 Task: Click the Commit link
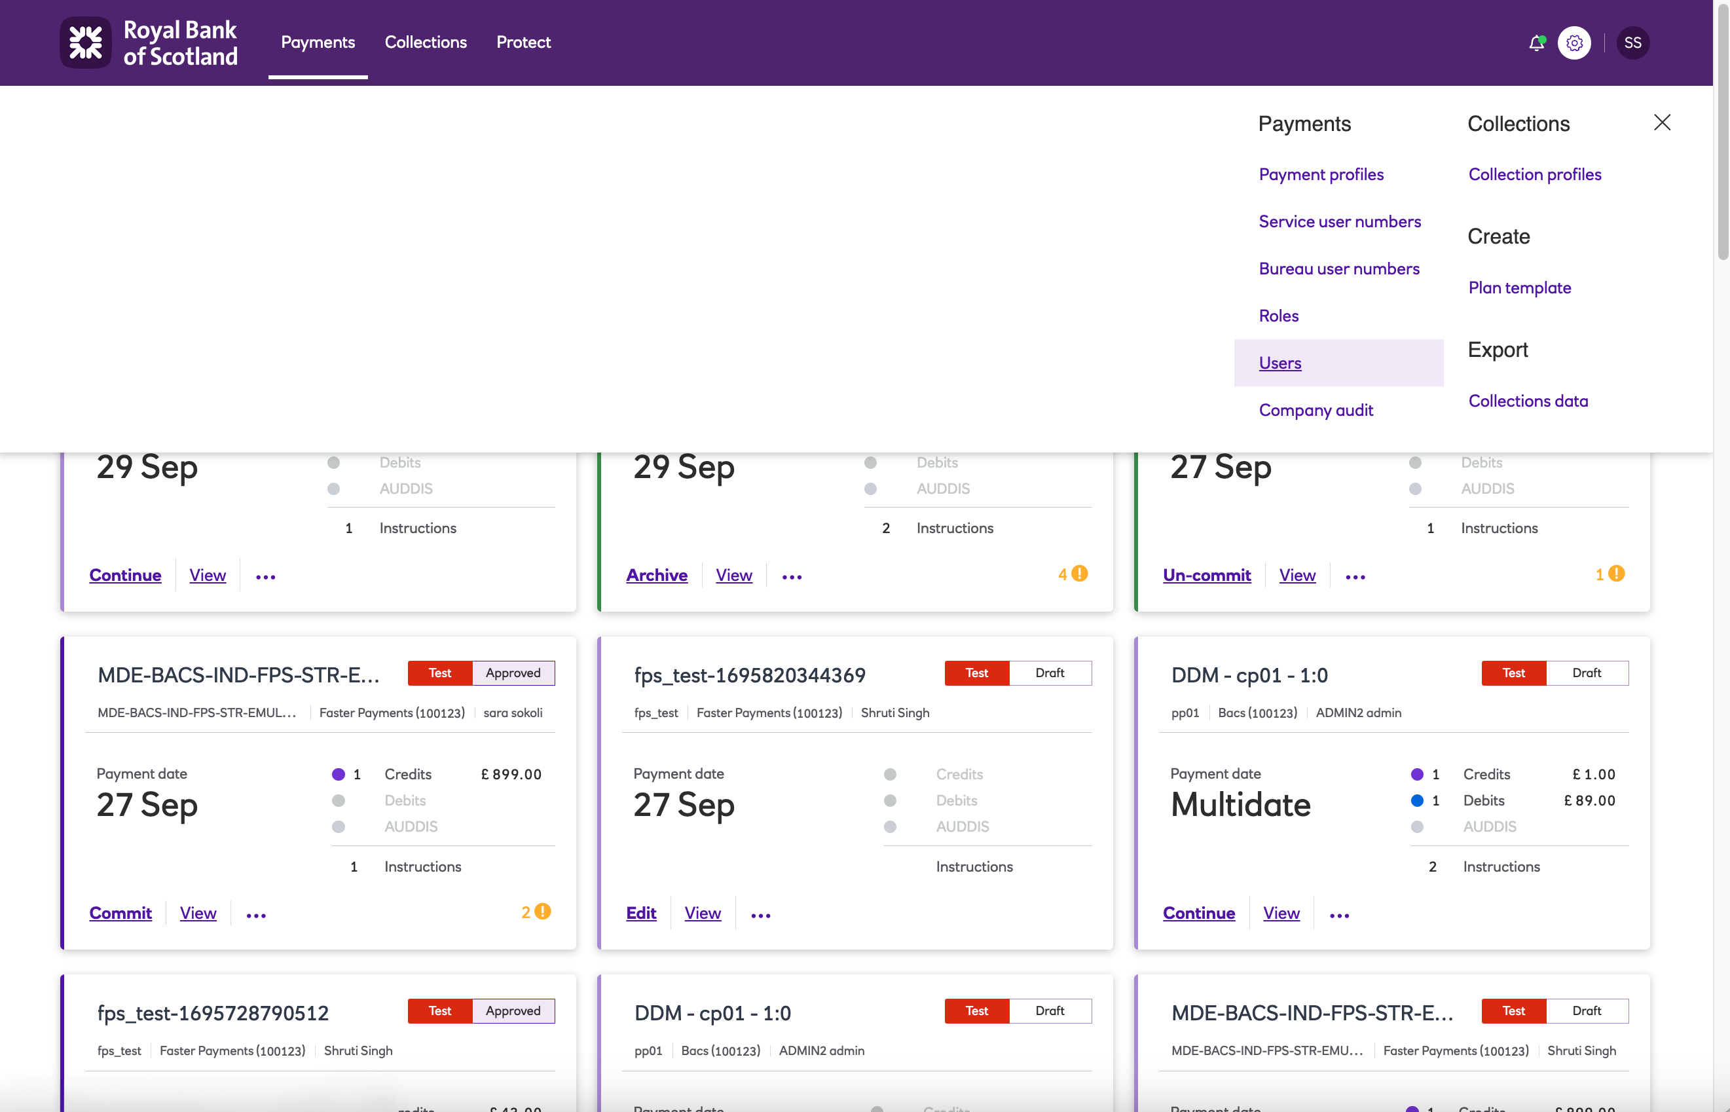pos(120,913)
